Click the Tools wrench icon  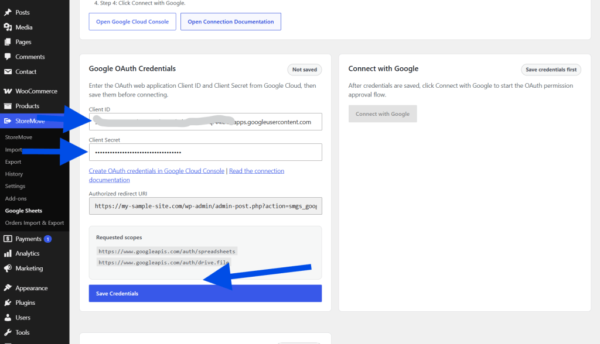[x=8, y=332]
